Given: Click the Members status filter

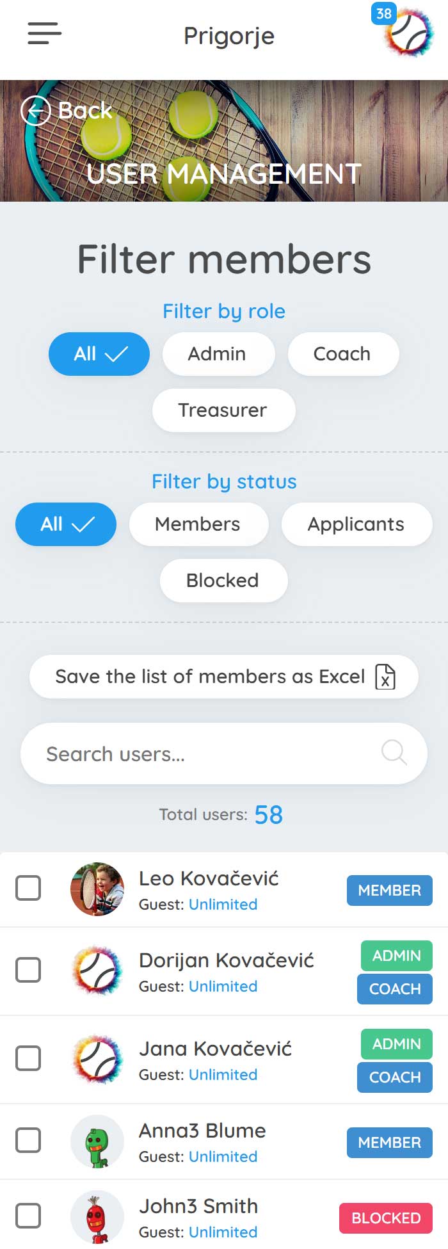Looking at the screenshot, I should (x=198, y=524).
